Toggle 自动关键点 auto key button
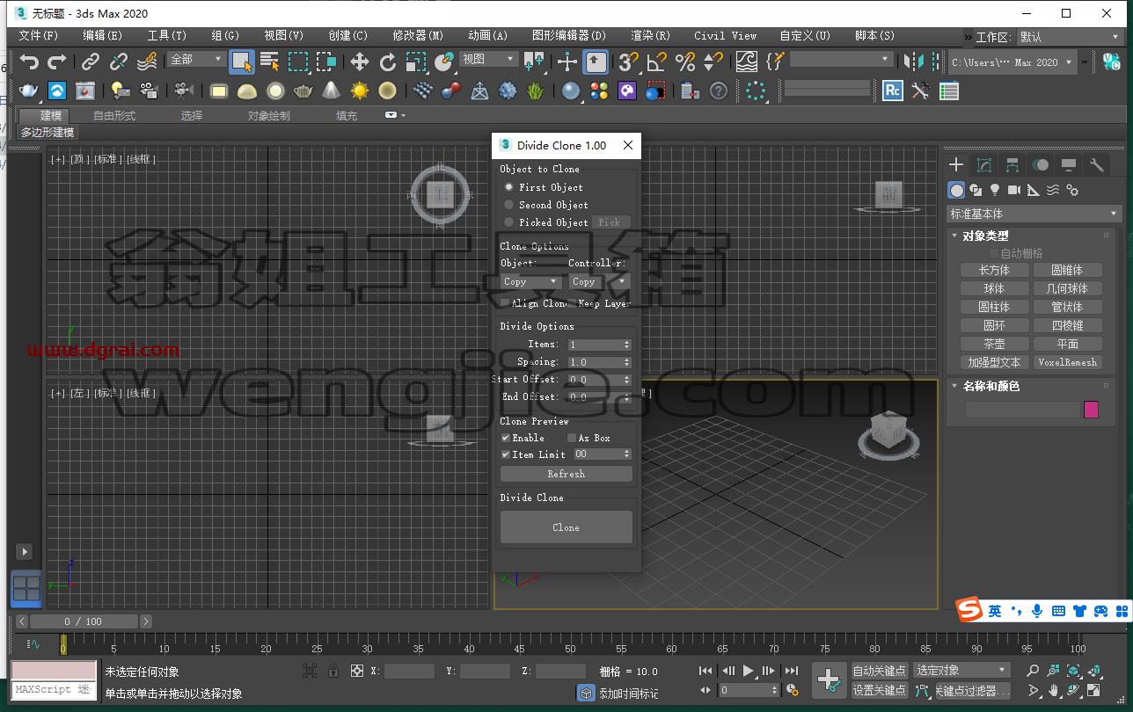Image resolution: width=1133 pixels, height=712 pixels. (x=880, y=671)
